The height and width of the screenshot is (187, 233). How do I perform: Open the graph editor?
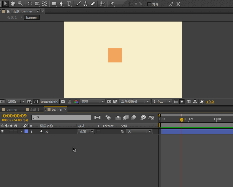point(151,118)
